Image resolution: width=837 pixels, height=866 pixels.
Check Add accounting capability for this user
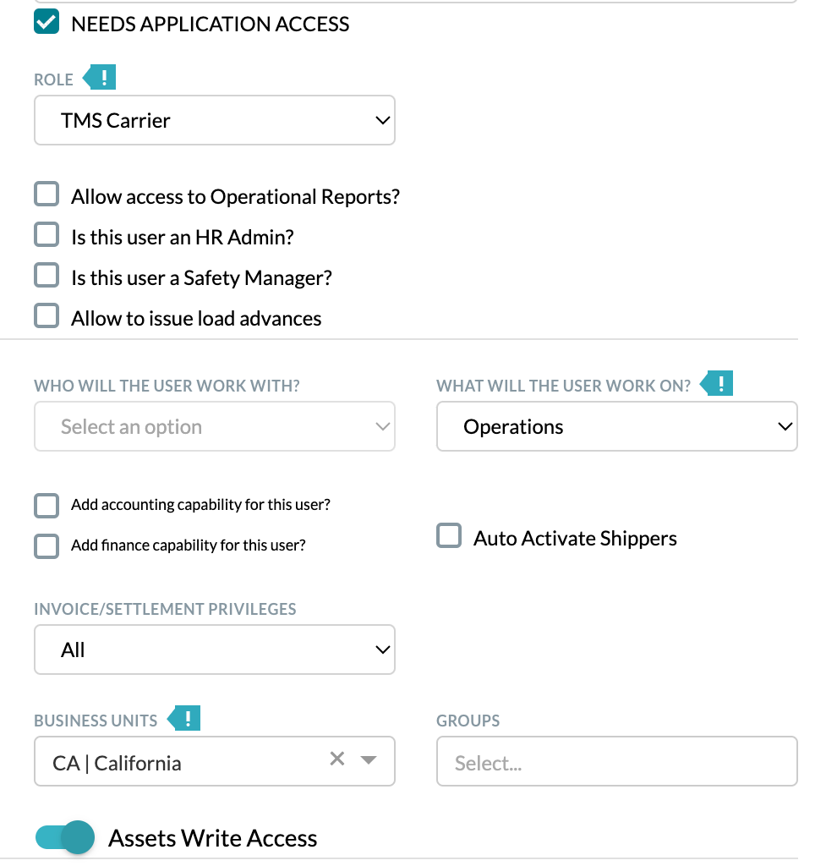46,506
